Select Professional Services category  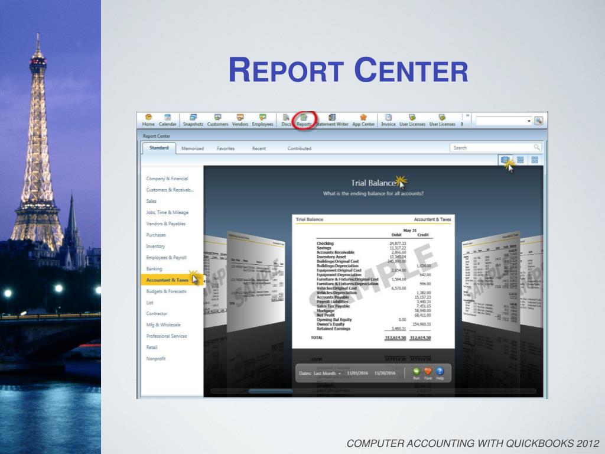tap(166, 336)
